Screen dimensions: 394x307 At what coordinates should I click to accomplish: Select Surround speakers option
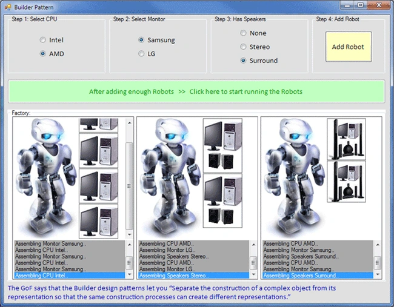pyautogui.click(x=259, y=61)
